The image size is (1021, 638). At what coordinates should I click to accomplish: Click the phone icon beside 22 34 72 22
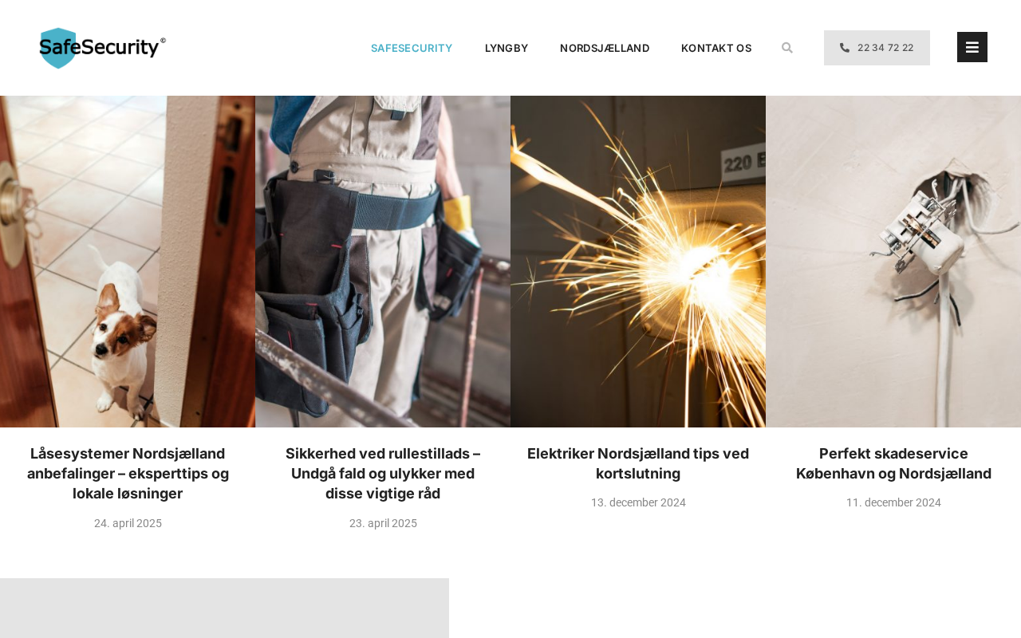tap(845, 48)
